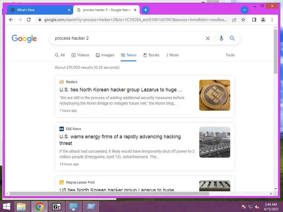Close the What's New tab
This screenshot has height=212, width=283.
click(69, 10)
